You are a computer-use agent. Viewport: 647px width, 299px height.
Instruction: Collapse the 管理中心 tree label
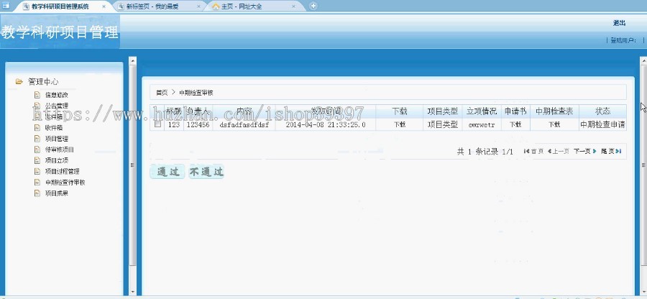pos(43,82)
